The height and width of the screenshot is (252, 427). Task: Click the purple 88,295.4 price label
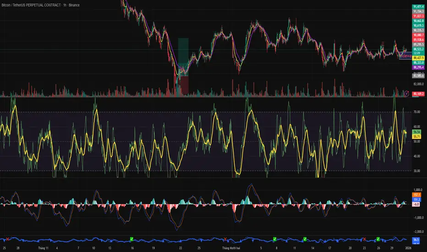[418, 67]
